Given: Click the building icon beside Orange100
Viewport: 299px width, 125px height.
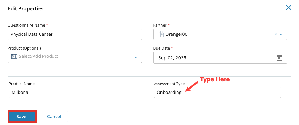Looking at the screenshot, I should click(161, 34).
